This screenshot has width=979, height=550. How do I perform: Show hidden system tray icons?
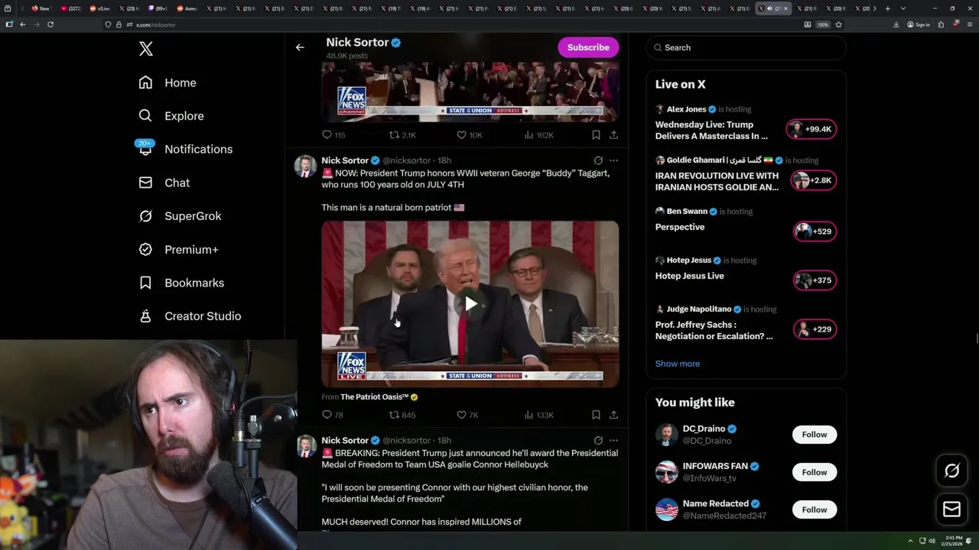pos(910,541)
